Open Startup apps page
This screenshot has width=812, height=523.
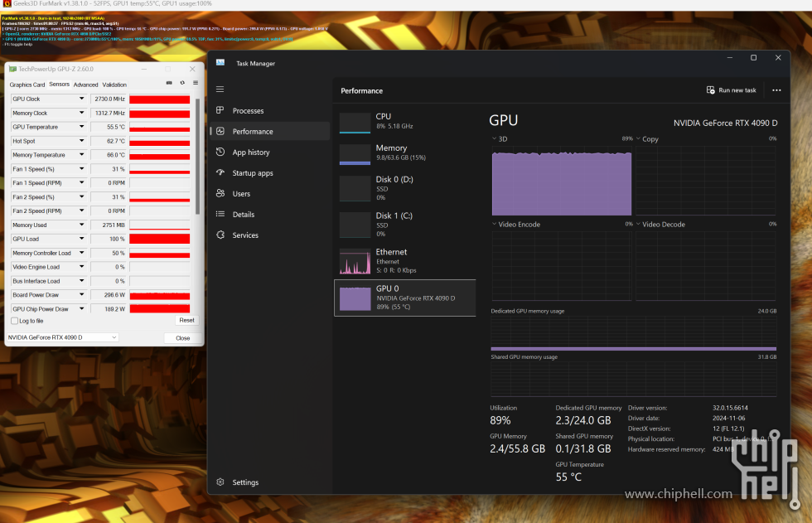(x=270, y=173)
